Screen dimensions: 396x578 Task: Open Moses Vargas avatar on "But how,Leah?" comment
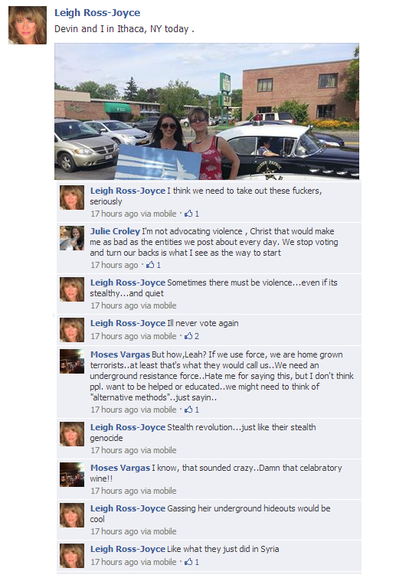coord(72,361)
